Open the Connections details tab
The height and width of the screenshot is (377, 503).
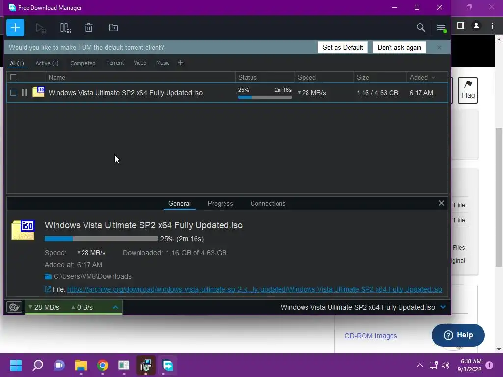click(x=268, y=203)
